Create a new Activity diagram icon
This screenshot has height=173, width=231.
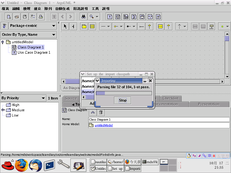(150, 17)
